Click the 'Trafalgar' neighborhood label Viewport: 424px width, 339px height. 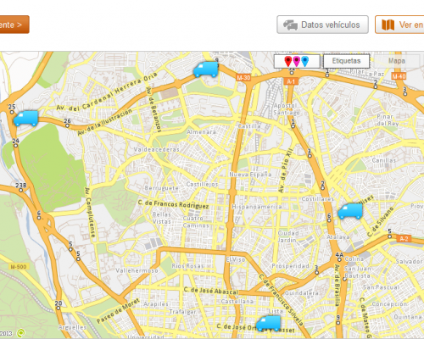(182, 312)
